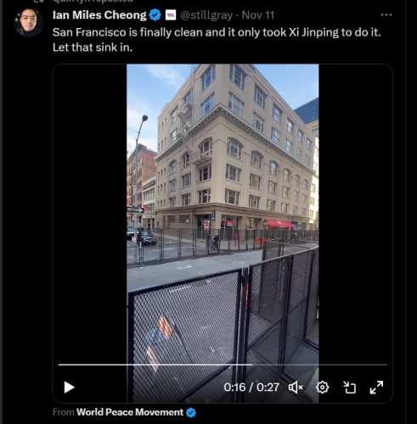Click the reposted label above the tweet

pos(93,1)
